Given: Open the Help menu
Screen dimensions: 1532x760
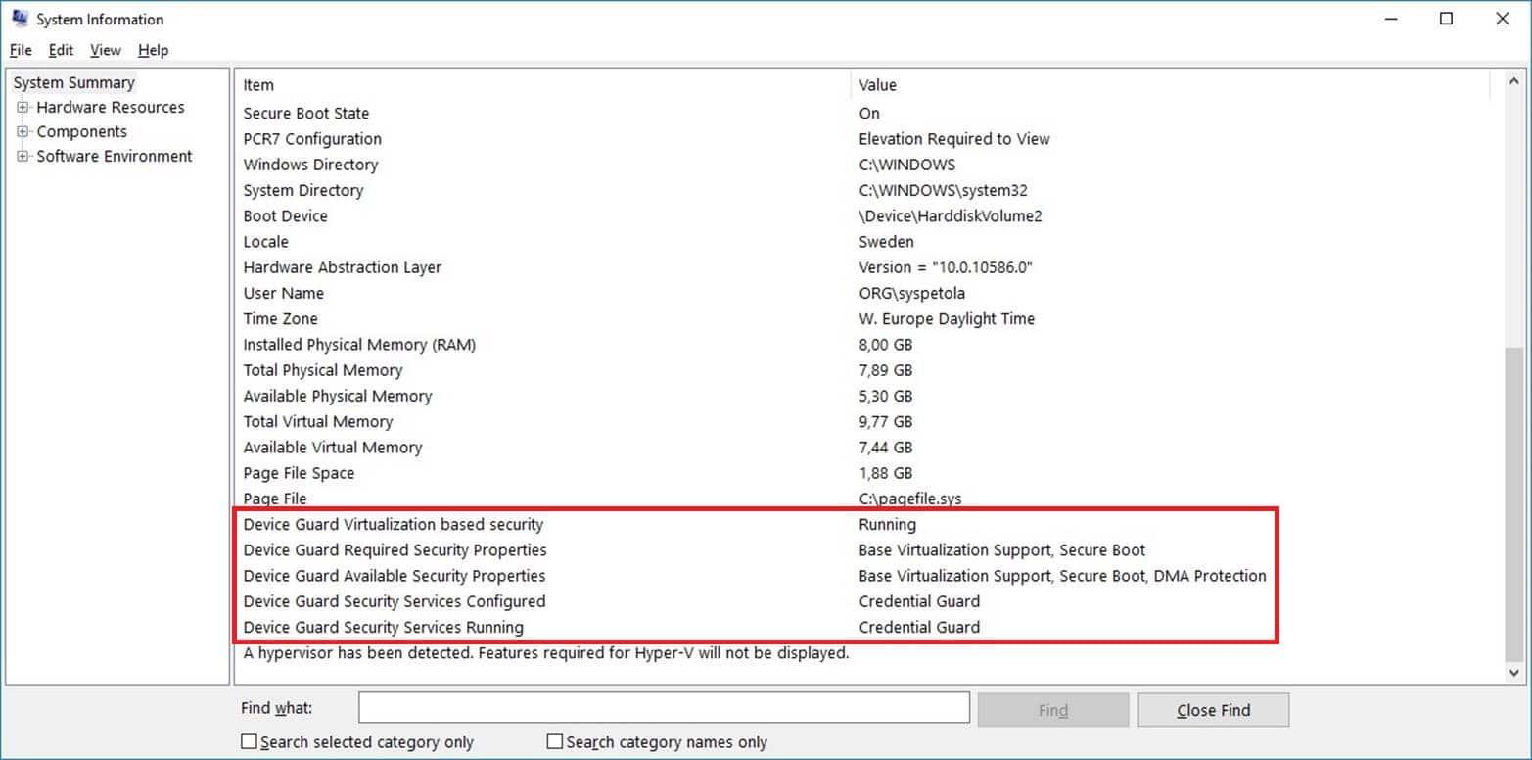Looking at the screenshot, I should pyautogui.click(x=153, y=50).
